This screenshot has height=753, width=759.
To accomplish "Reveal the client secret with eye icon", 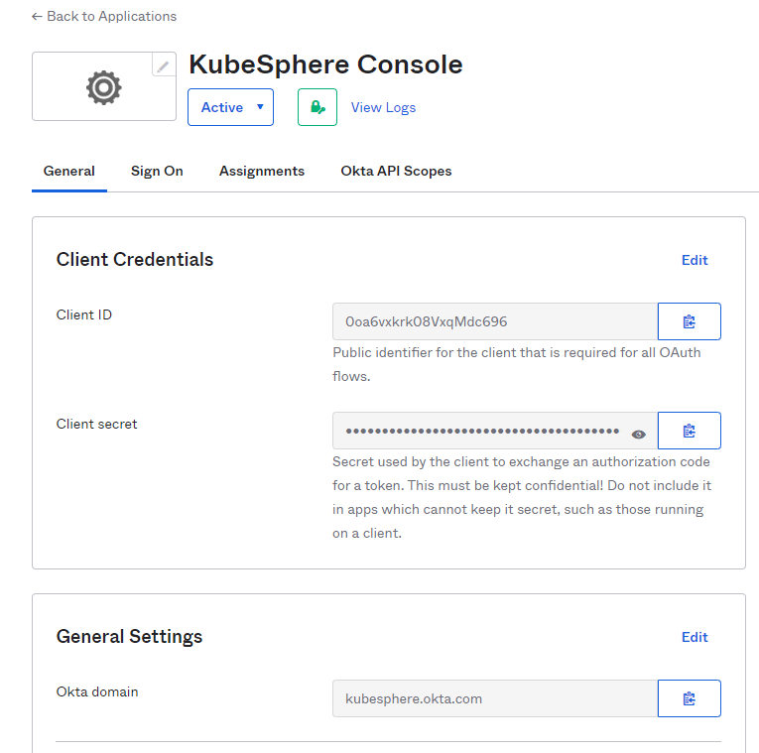I will [x=639, y=434].
